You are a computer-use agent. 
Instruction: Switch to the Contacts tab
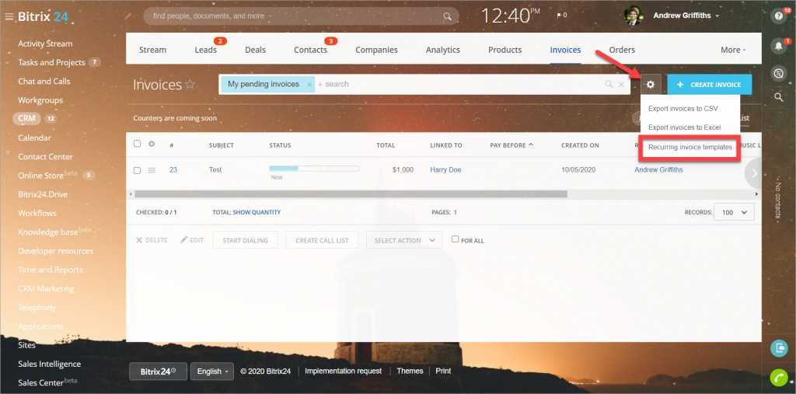tap(311, 50)
